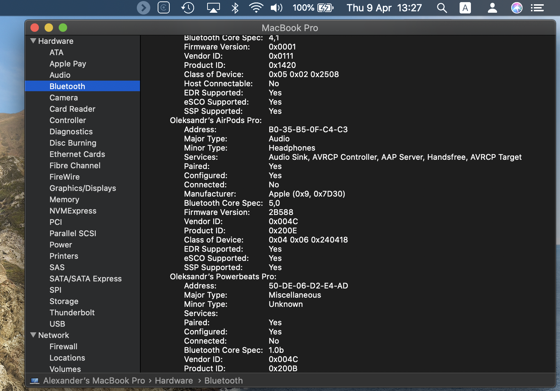
Task: Collapse the Network section triangle
Action: (x=34, y=335)
